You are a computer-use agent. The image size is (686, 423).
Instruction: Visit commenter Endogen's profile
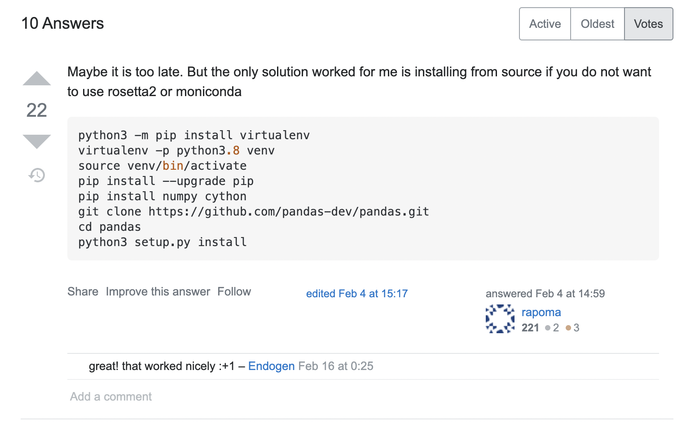(271, 366)
